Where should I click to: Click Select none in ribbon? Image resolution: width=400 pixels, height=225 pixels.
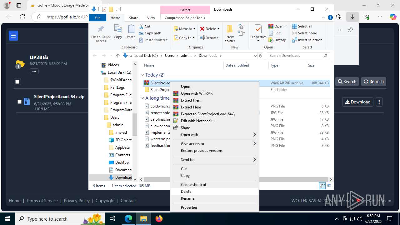tap(304, 33)
